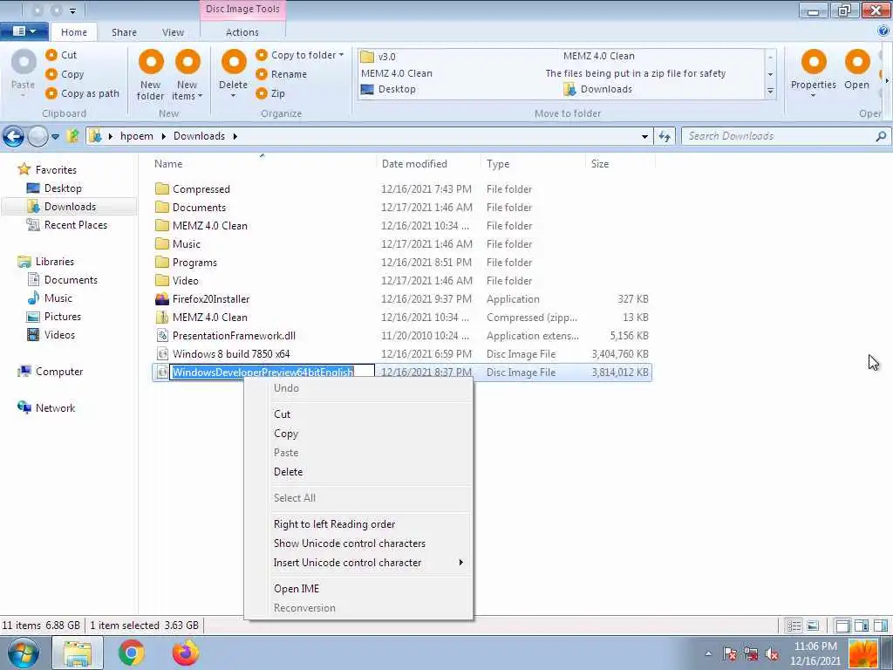Choose Cut from the context menu
This screenshot has width=893, height=670.
coord(282,414)
